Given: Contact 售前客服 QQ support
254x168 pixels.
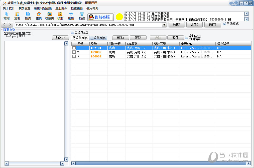Looking at the screenshot, I should (x=100, y=17).
